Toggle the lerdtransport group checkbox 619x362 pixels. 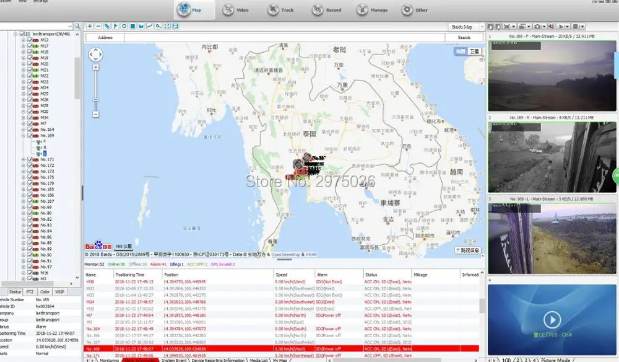pos(22,34)
